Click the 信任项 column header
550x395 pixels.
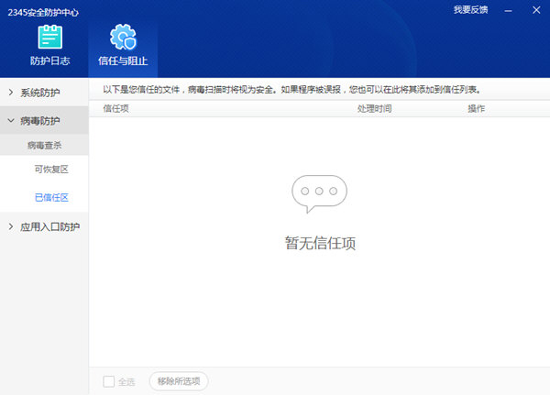115,108
